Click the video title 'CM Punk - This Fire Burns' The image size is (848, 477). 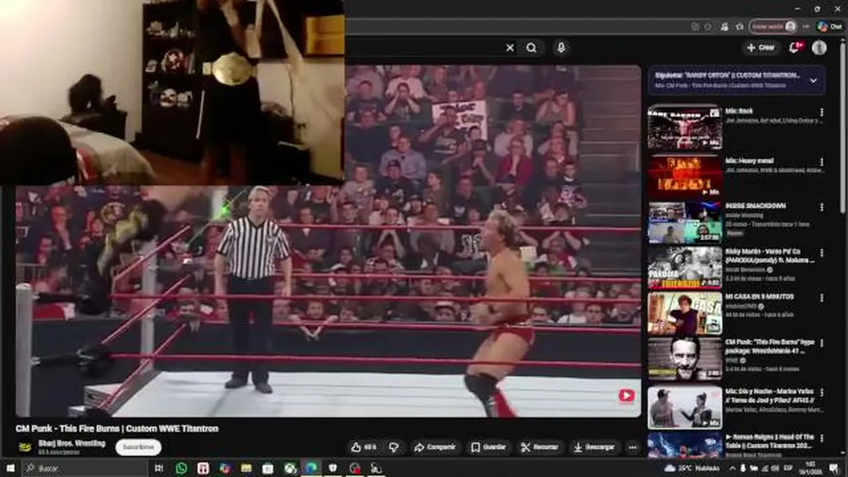[117, 429]
